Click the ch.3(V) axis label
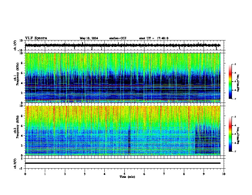The height and width of the screenshot is (195, 252). pyautogui.click(x=15, y=164)
